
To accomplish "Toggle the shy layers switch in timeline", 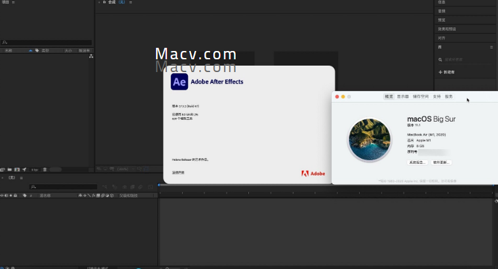I will 125,187.
